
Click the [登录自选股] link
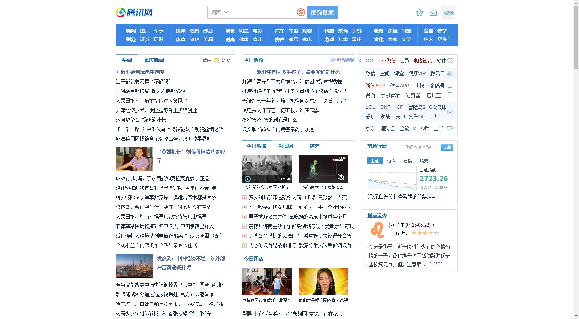381,197
